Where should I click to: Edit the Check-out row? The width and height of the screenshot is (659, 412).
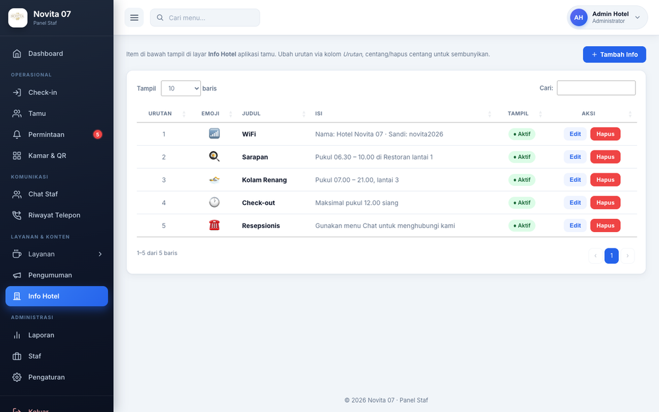(575, 202)
